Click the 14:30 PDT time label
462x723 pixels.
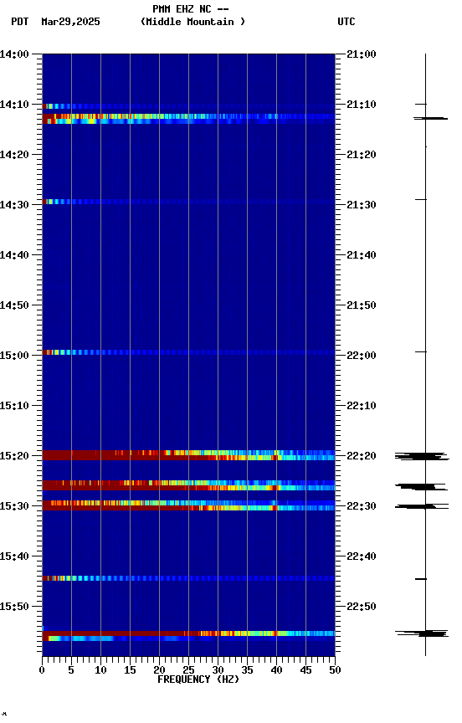click(x=14, y=205)
